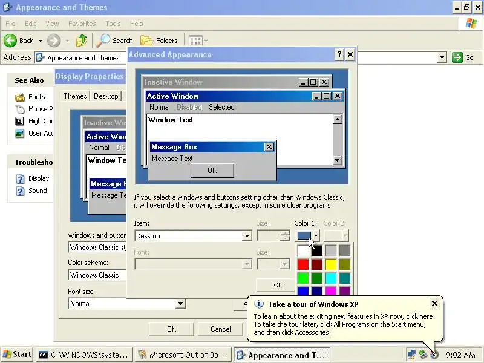Click OK in Display Properties dialog
Screen dimensions: 484x363
pos(171,329)
